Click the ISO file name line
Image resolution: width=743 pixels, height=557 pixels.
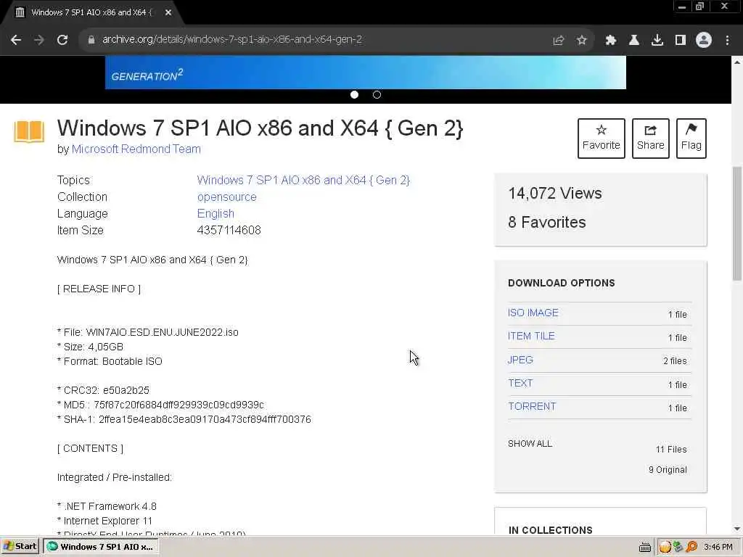point(148,332)
